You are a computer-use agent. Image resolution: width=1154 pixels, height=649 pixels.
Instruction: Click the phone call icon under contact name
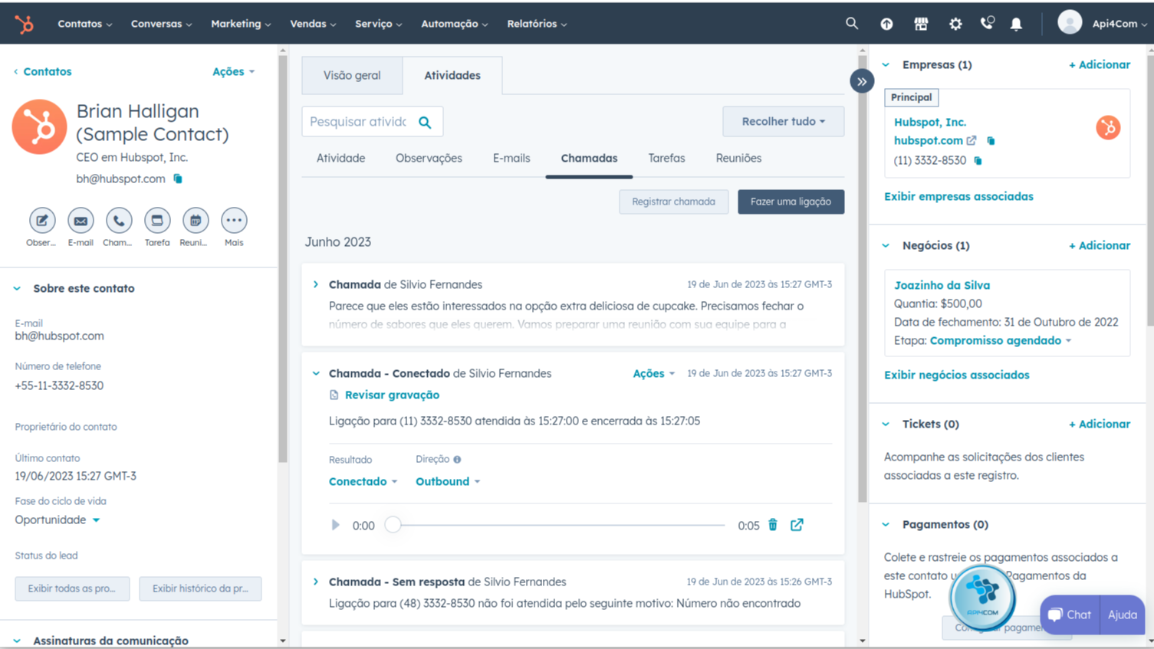pyautogui.click(x=118, y=221)
